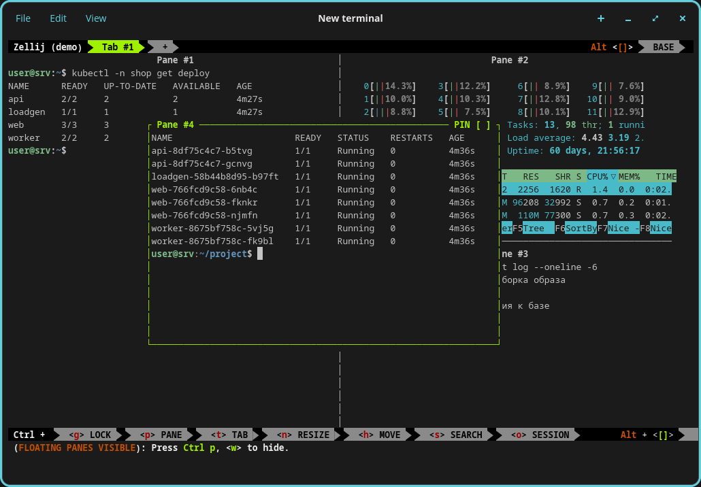Click the Load average value 4.43
The image size is (701, 487).
592,137
